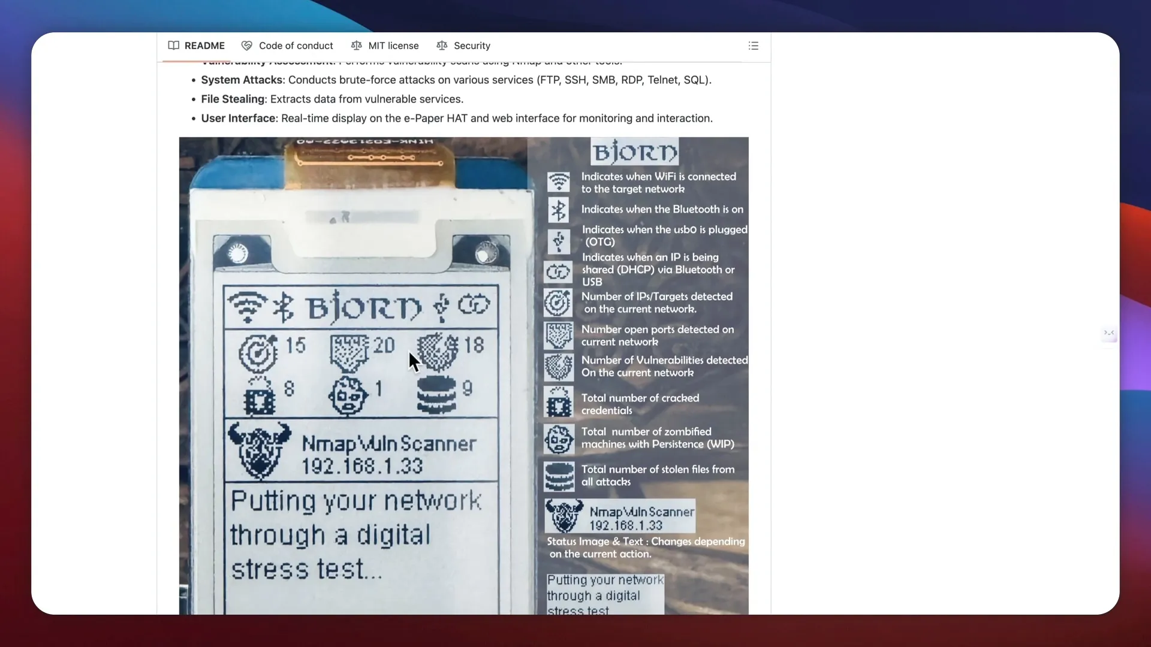Click the targets detected legend icon

coord(558,303)
